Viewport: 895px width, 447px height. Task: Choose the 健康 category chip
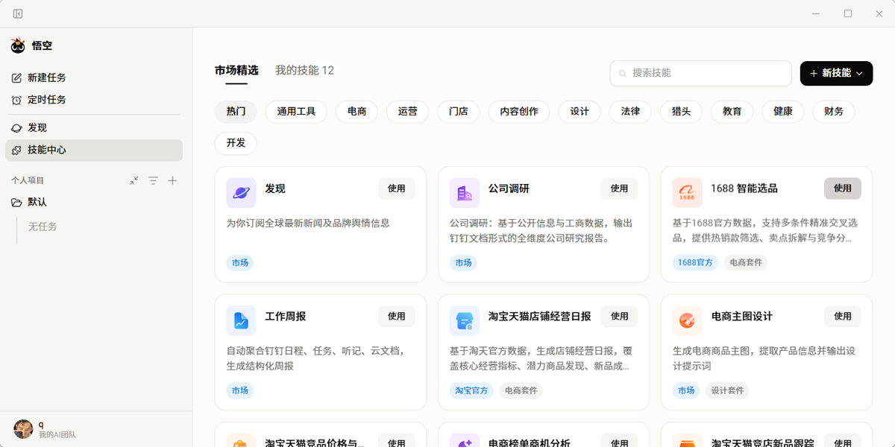point(782,112)
